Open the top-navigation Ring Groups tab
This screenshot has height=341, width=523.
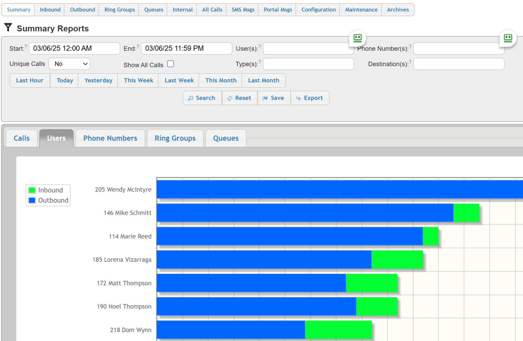[120, 10]
